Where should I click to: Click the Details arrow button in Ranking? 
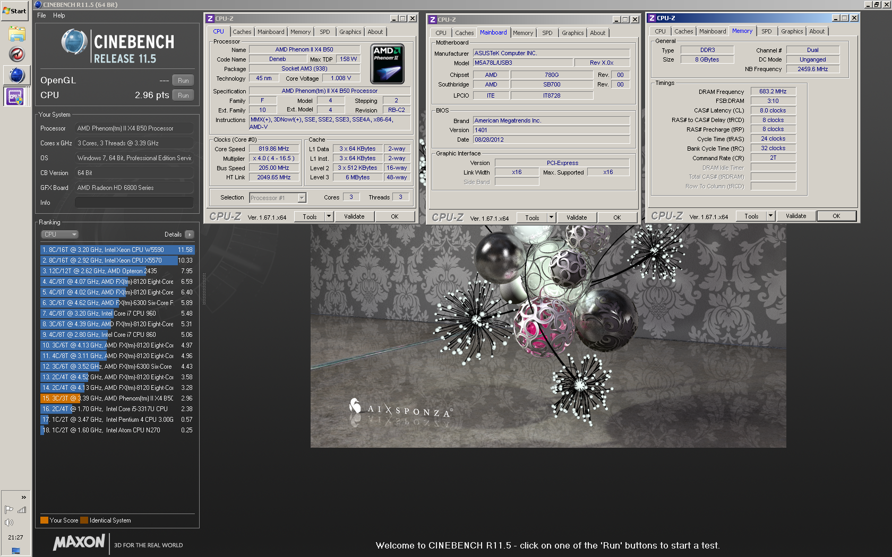click(190, 234)
